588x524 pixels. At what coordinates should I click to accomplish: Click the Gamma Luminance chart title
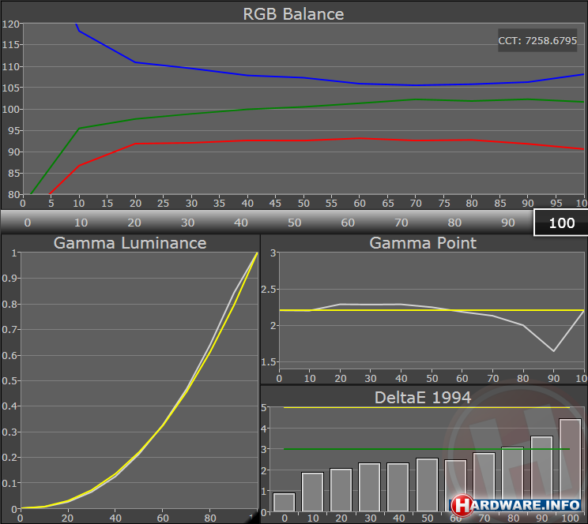click(x=130, y=243)
